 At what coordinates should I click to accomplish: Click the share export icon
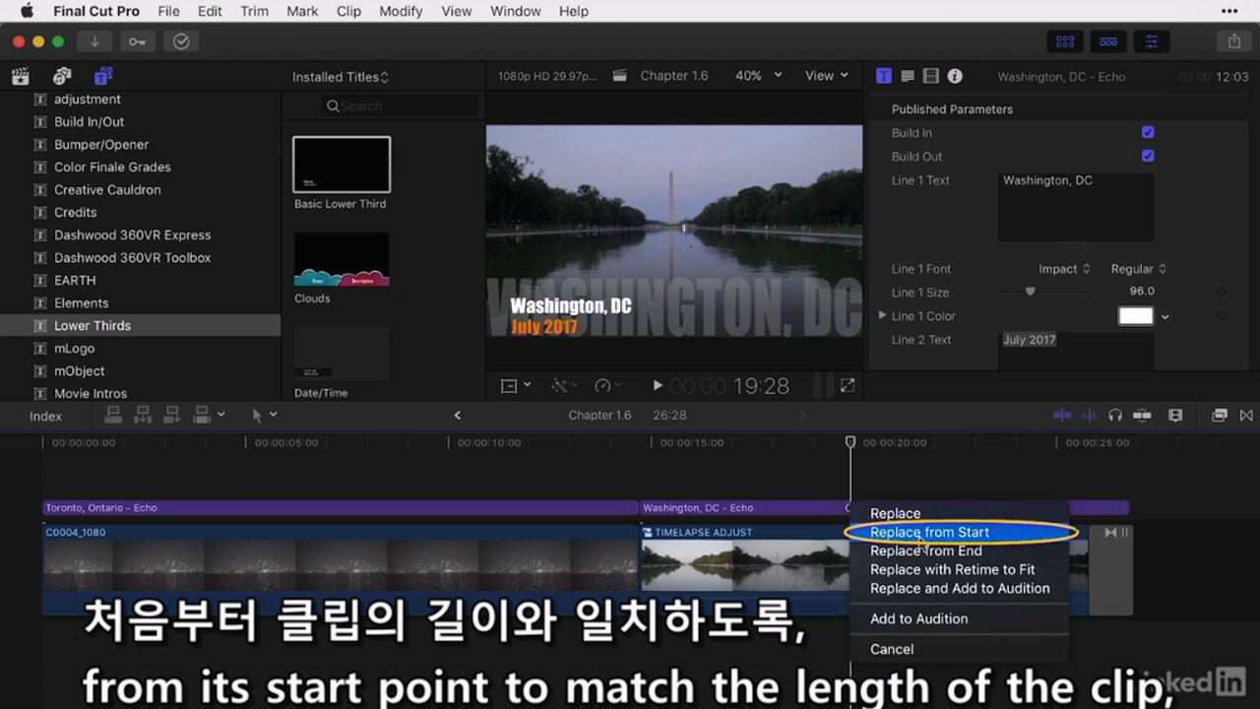pos(1234,41)
